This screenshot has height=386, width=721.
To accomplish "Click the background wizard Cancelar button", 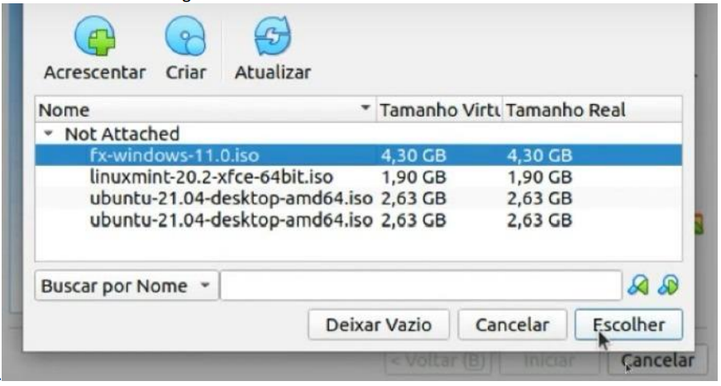I will coord(657,360).
